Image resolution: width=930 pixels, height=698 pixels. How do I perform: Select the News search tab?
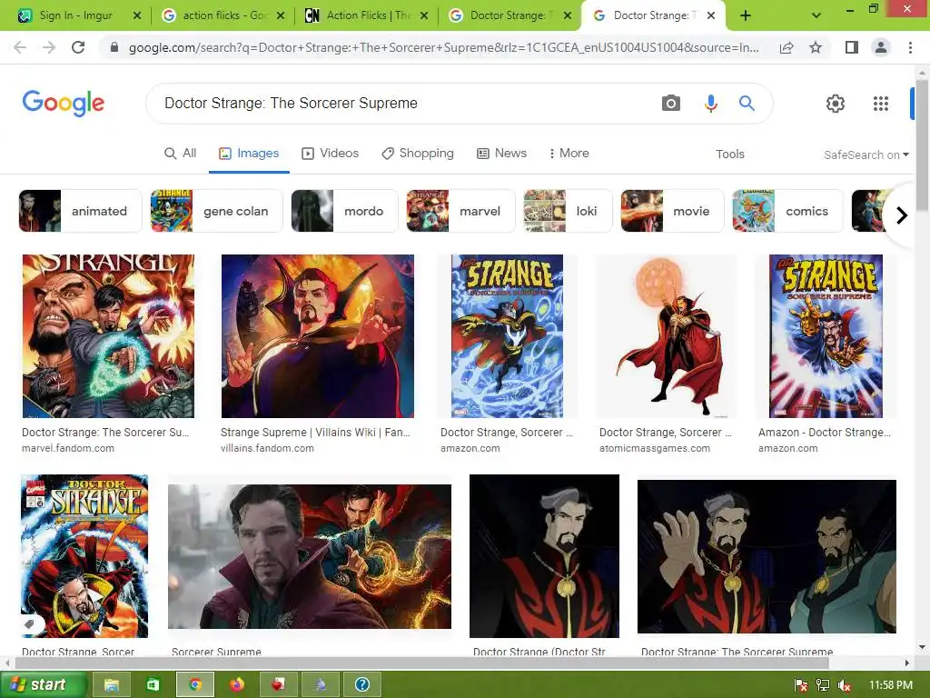pyautogui.click(x=501, y=153)
